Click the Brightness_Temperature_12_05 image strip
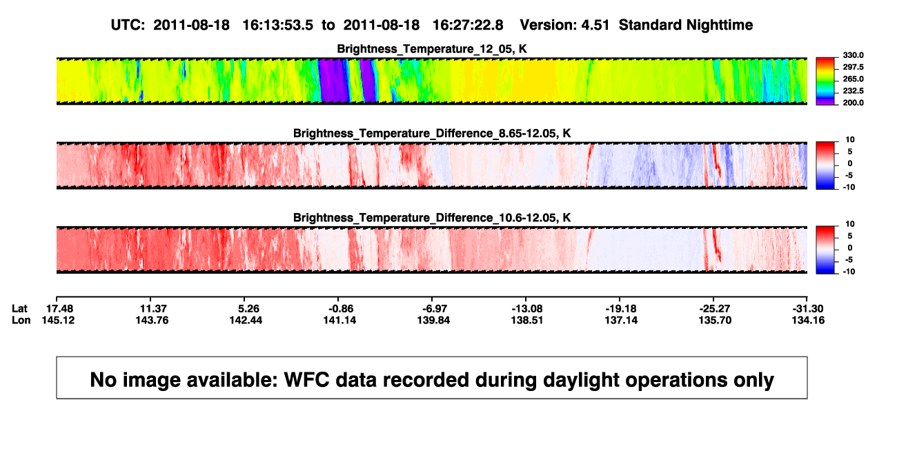This screenshot has height=460, width=897. 431,81
